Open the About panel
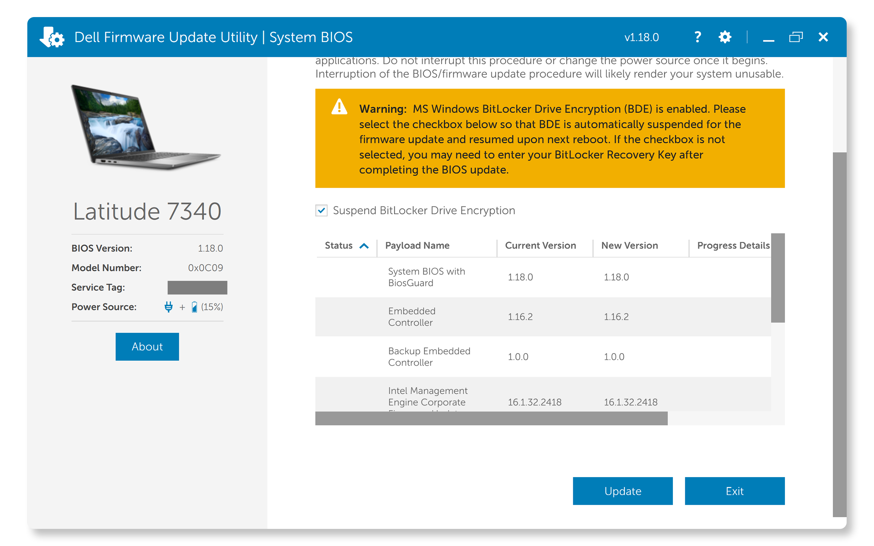Image resolution: width=874 pixels, height=546 pixels. pyautogui.click(x=147, y=346)
